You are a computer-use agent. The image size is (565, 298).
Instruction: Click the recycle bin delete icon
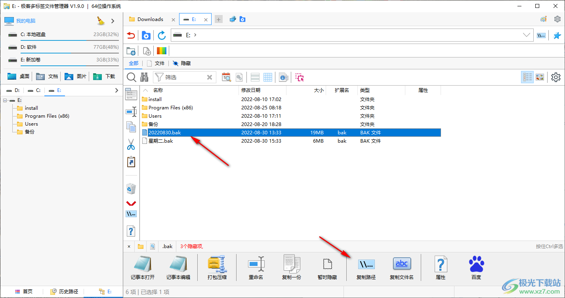tap(131, 189)
